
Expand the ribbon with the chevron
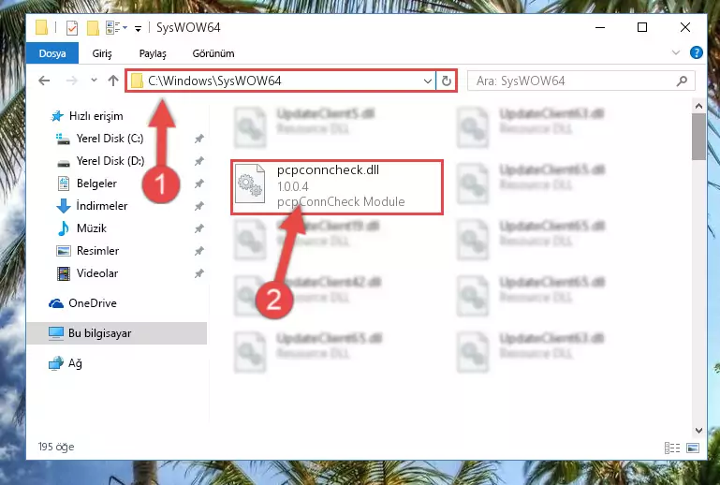pyautogui.click(x=675, y=52)
